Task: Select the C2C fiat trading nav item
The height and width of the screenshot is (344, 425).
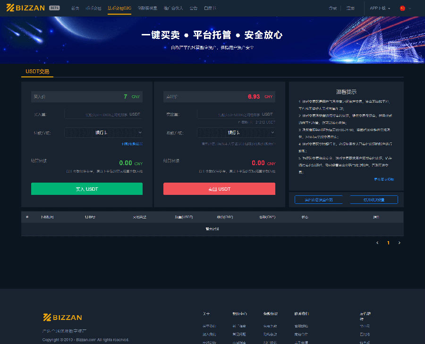Action: tap(119, 8)
